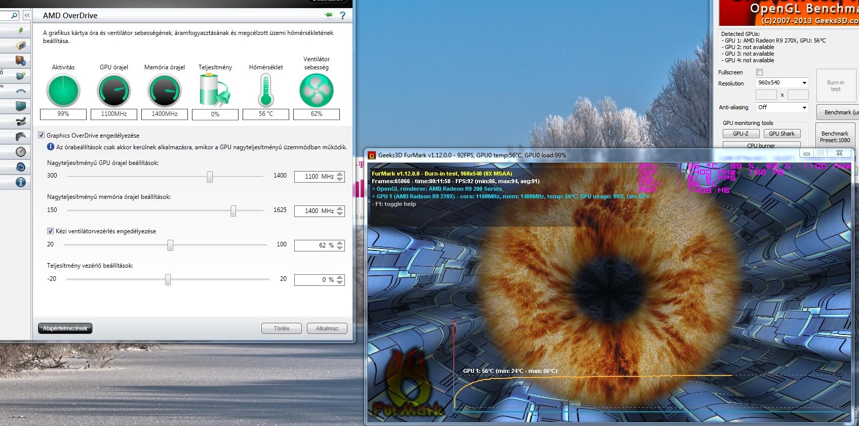Toggle Kézi ventilátorvezérlés engedélyezése checkbox
This screenshot has width=859, height=426.
(50, 231)
